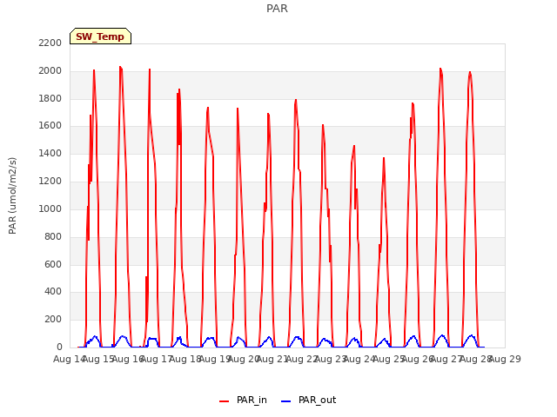This screenshot has width=557, height=417.
Task: Click the 1200 y-axis tick label
Action: click(x=50, y=181)
